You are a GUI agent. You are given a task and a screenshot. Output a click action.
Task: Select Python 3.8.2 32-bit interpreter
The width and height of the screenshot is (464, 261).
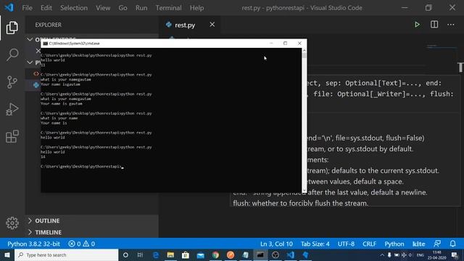[34, 244]
